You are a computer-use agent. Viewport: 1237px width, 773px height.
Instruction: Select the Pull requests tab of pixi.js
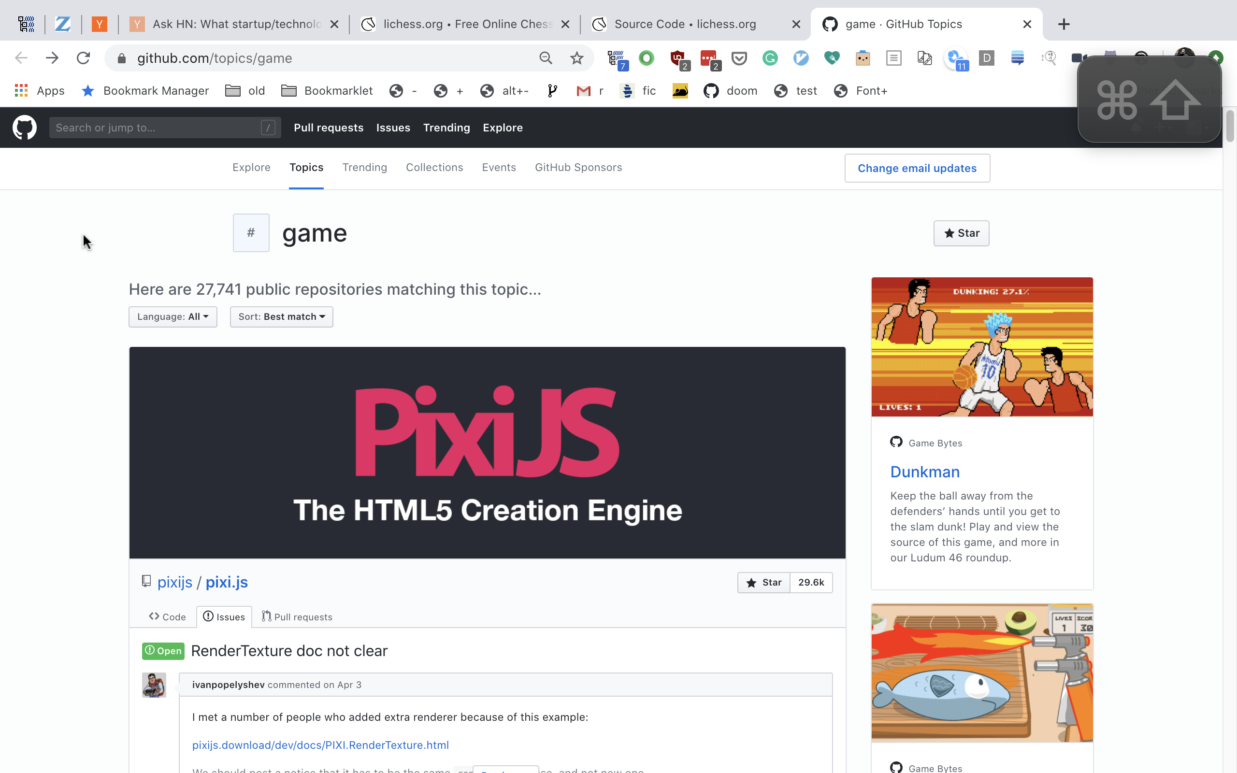(x=297, y=617)
